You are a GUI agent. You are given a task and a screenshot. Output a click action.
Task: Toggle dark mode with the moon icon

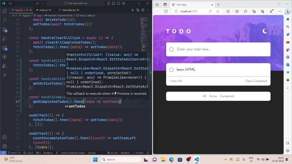point(265,31)
